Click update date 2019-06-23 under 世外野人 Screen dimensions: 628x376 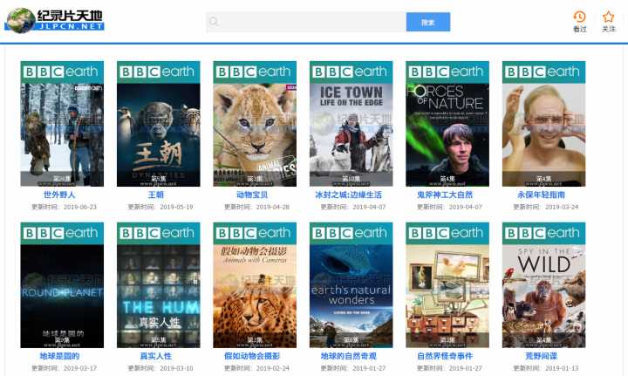(80, 207)
